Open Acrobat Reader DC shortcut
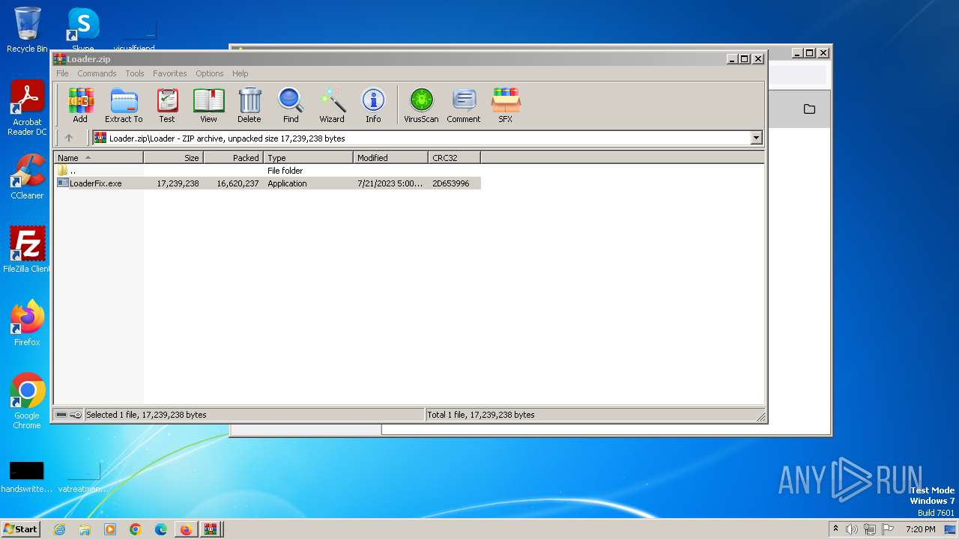This screenshot has width=959, height=539. click(27, 109)
